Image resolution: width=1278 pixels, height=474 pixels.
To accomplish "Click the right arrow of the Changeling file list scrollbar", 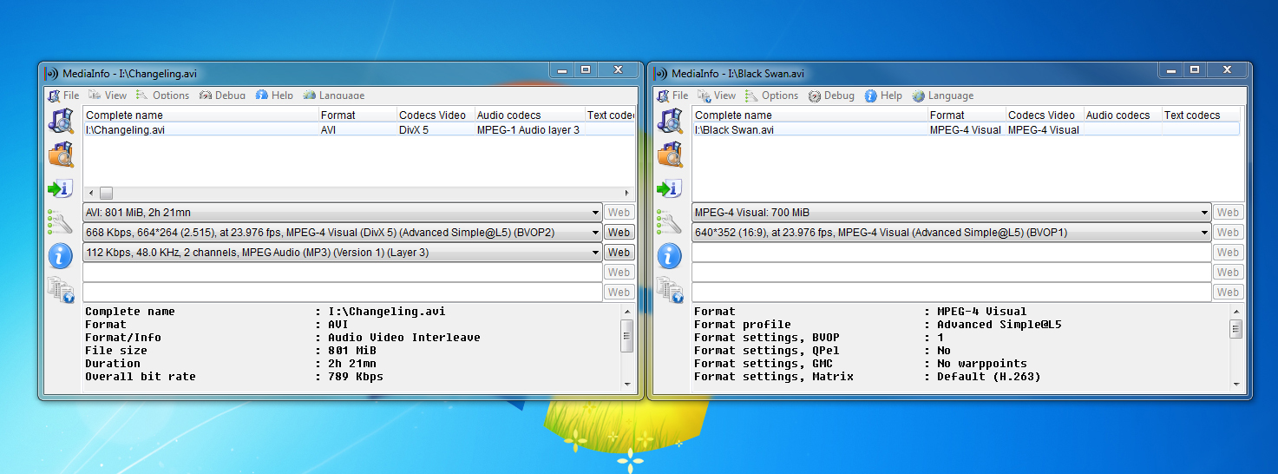I will point(627,193).
